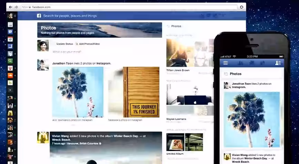Open profile picture atop the left sidebar
Image resolution: width=299 pixels, height=164 pixels.
coord(10,15)
